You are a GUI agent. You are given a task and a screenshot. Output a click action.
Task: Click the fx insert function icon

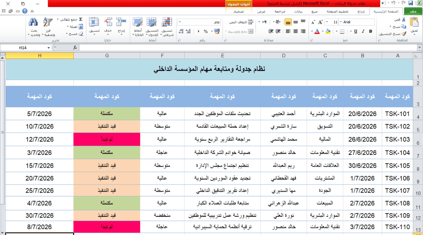tap(75, 48)
